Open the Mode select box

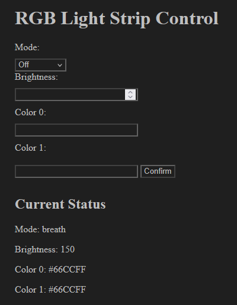(40, 65)
